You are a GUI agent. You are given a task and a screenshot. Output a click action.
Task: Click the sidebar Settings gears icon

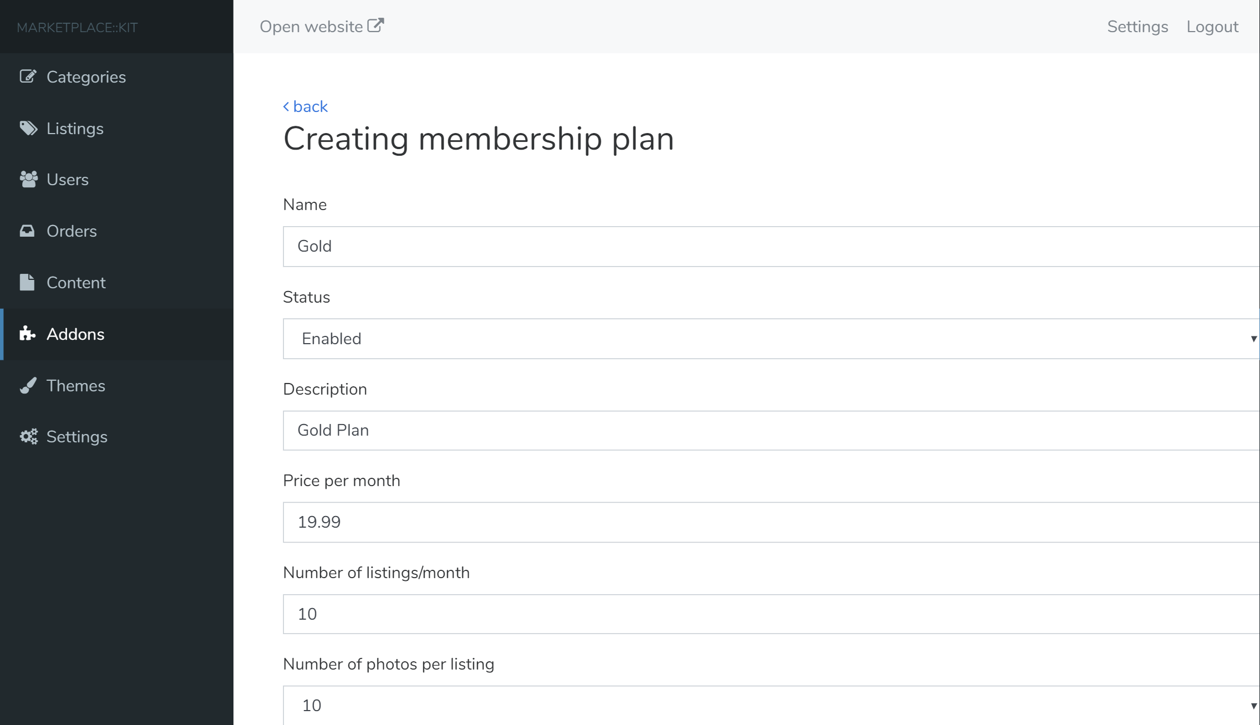(x=28, y=437)
